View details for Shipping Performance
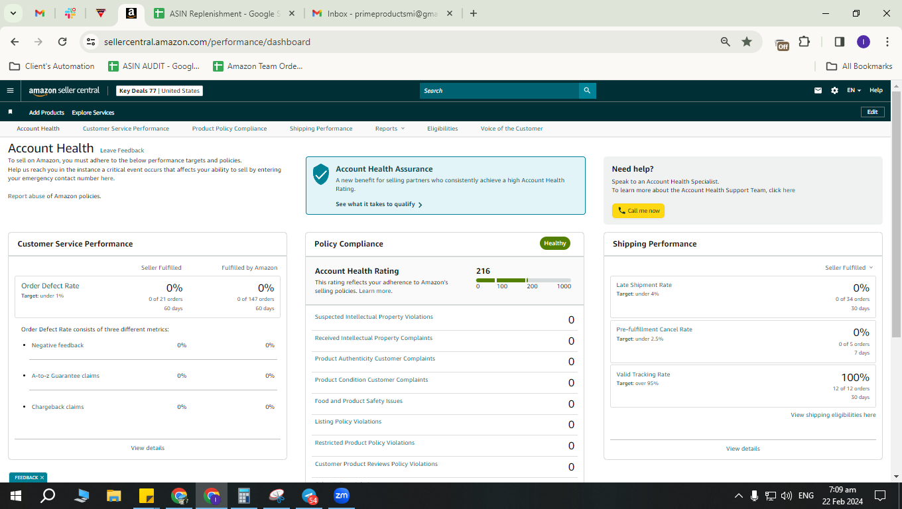The image size is (902, 509). [x=743, y=449]
